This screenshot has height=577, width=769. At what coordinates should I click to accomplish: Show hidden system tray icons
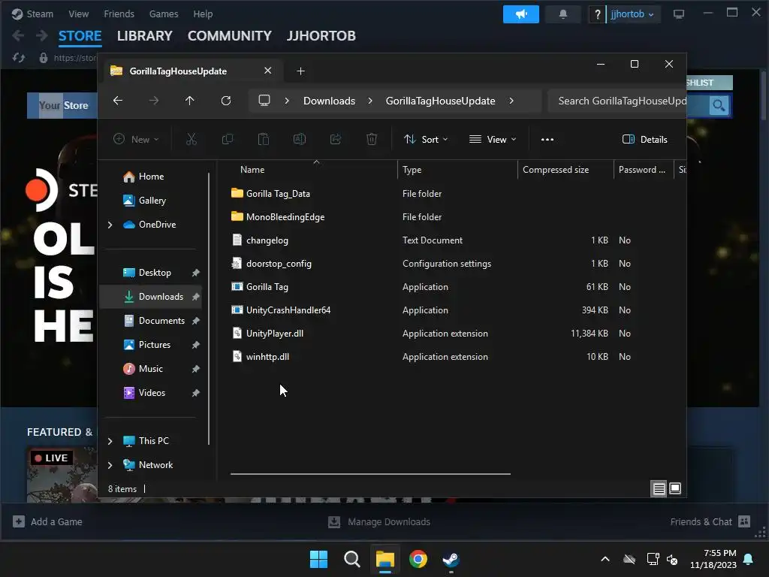click(605, 559)
